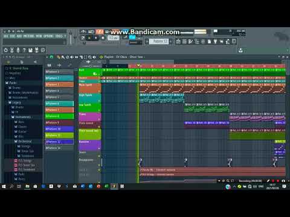Click the next pattern arrow right of Pattern 12
290x217 pixels.
171,42
